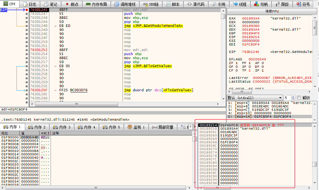Open the 笔记 (Notes) tab
The width and height of the screenshot is (319, 190).
[51, 4]
